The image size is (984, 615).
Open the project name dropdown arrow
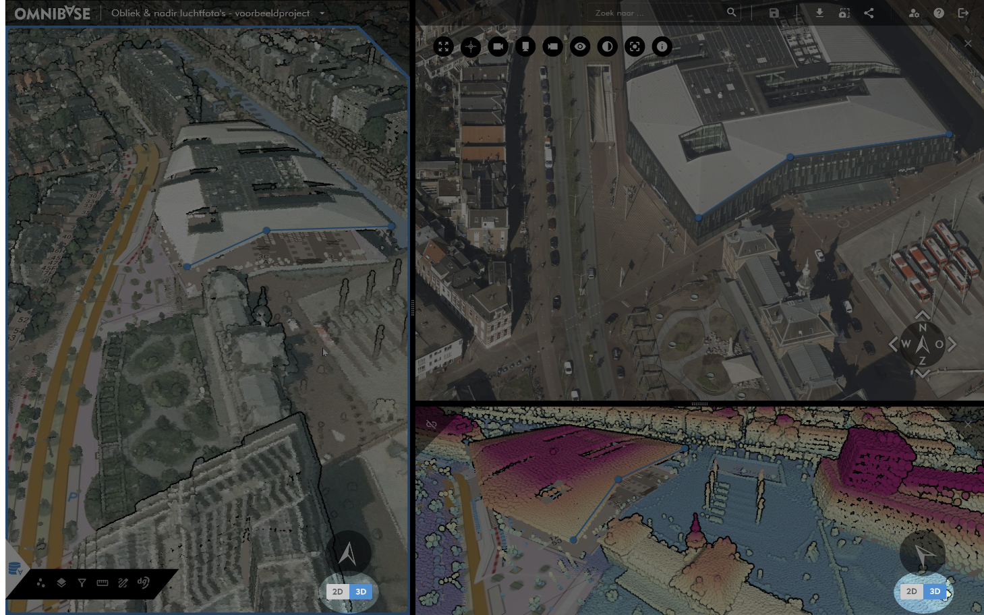tap(322, 13)
